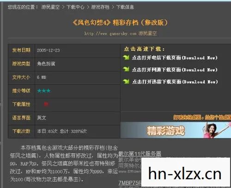Open the 电信 download page link

175,58
